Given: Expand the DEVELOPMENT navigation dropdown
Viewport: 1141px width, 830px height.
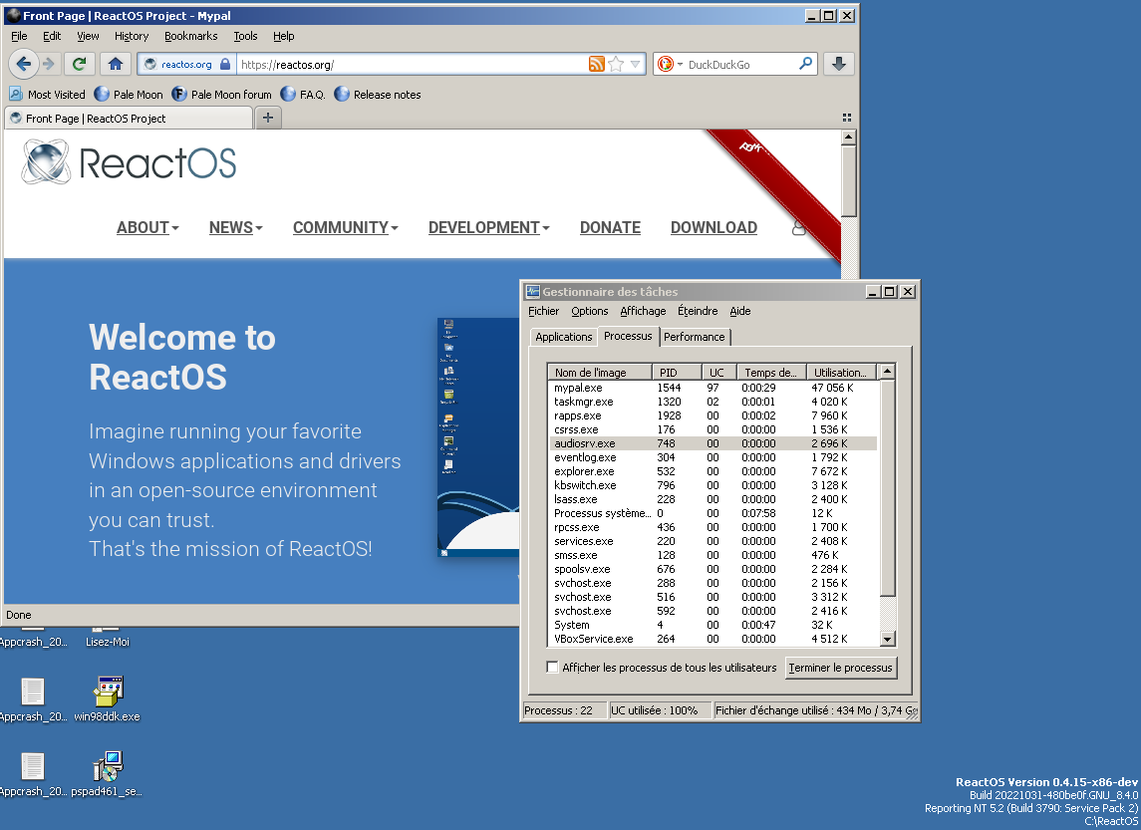Looking at the screenshot, I should tap(488, 227).
